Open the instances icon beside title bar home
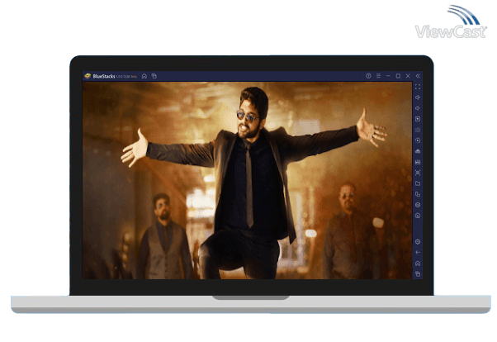This screenshot has width=497, height=342. [x=154, y=76]
